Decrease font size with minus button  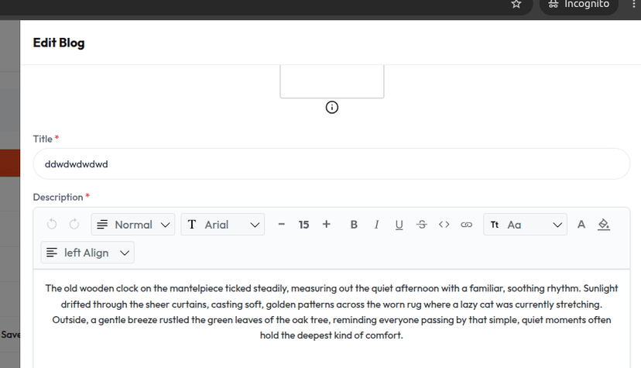281,224
